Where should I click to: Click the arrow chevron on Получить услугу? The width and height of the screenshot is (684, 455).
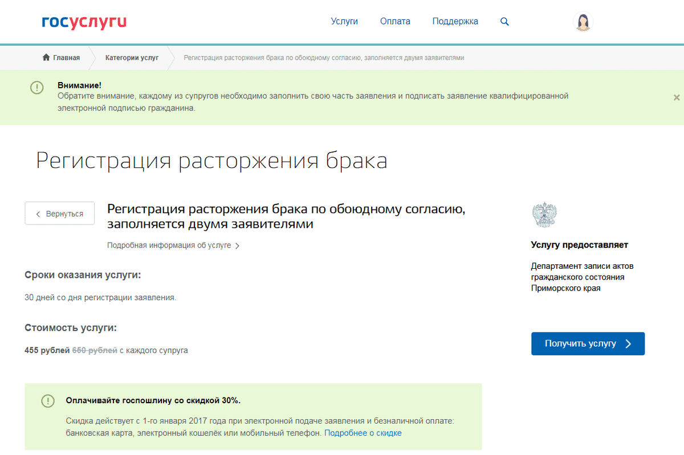pyautogui.click(x=628, y=343)
